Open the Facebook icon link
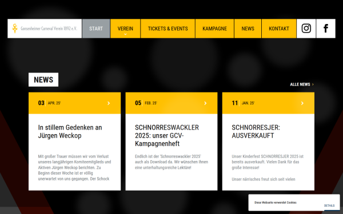Screen dimensions: 343x214 [326, 29]
